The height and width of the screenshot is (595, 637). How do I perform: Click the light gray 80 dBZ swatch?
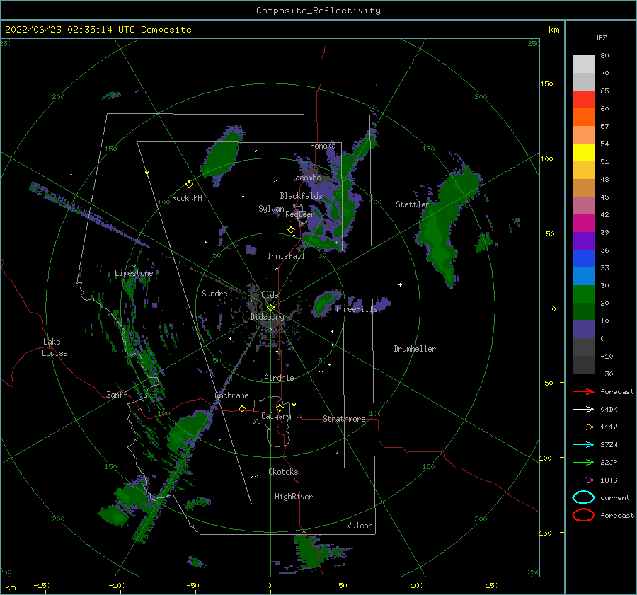pos(583,64)
